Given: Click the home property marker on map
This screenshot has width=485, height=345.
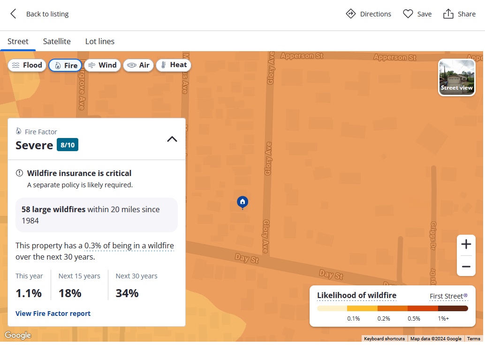Looking at the screenshot, I should click(x=242, y=202).
